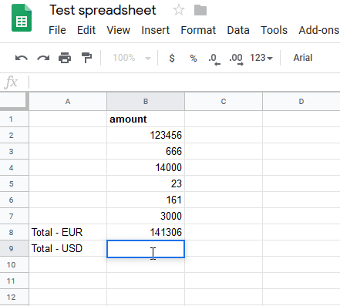This screenshot has height=306, width=340.
Task: Open the Google Sheets home icon
Action: click(x=22, y=18)
